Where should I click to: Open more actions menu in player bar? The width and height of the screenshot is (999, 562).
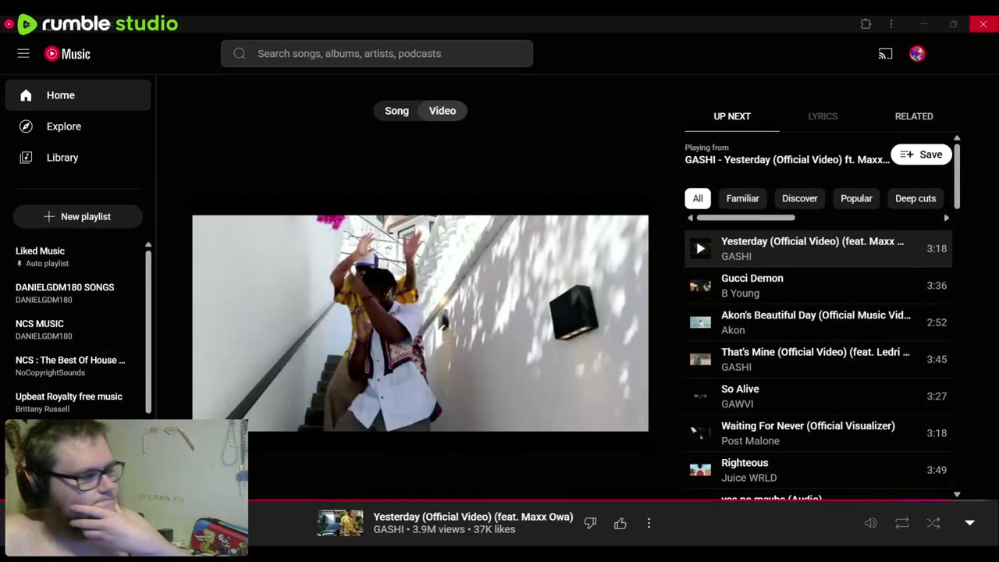click(649, 523)
